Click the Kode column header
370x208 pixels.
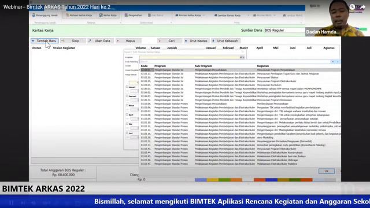pos(144,66)
